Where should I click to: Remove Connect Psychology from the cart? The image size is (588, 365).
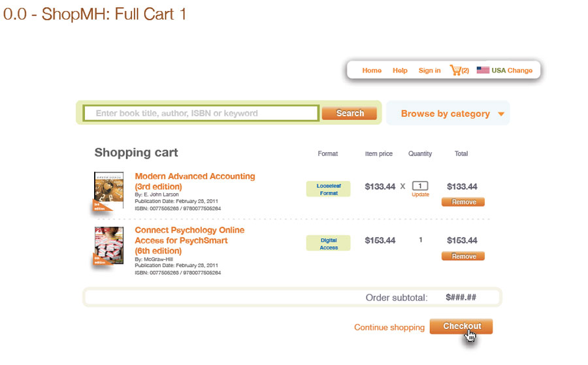pos(463,257)
